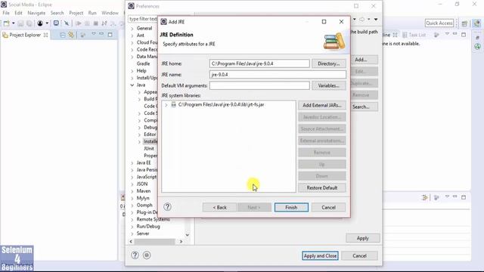Select Run/Debug in the preferences tree
Image resolution: width=484 pixels, height=272 pixels.
coord(148,227)
